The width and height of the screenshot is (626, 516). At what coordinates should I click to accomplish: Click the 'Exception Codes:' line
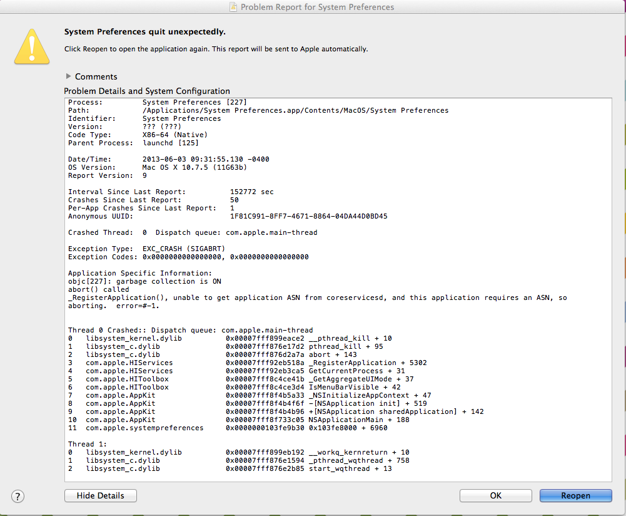(188, 257)
